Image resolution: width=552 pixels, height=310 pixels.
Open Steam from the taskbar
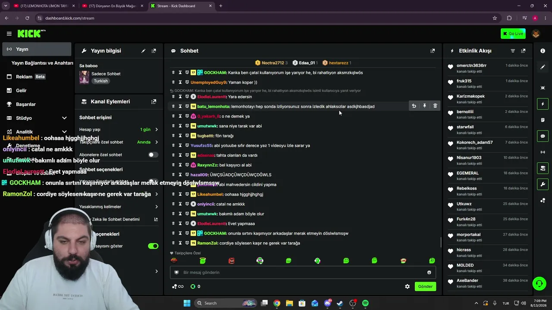pos(340,303)
